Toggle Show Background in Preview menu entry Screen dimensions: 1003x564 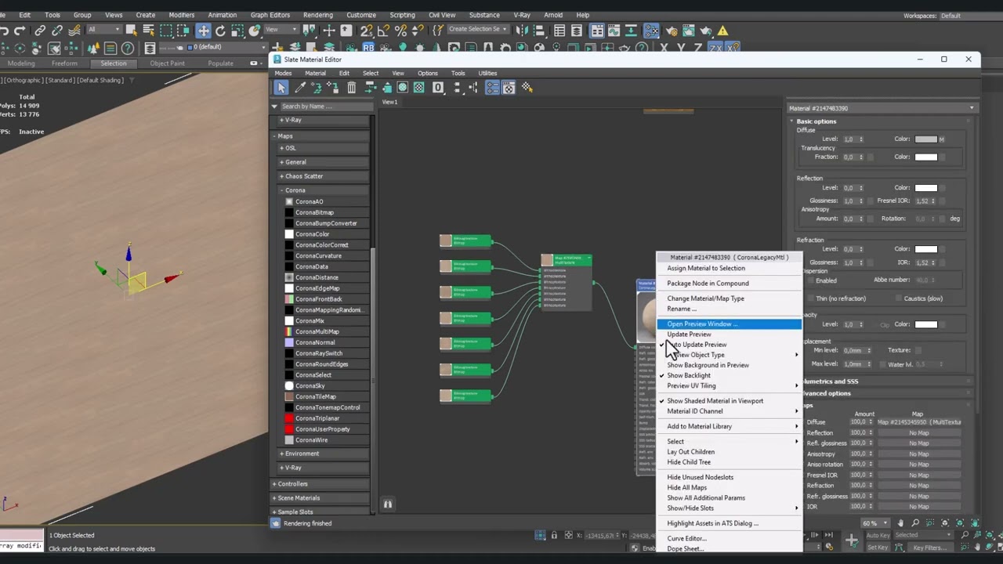tap(708, 365)
